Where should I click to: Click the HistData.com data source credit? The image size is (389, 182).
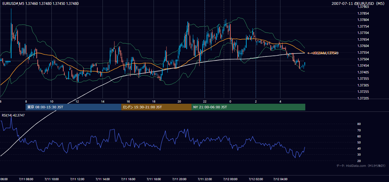(361, 166)
